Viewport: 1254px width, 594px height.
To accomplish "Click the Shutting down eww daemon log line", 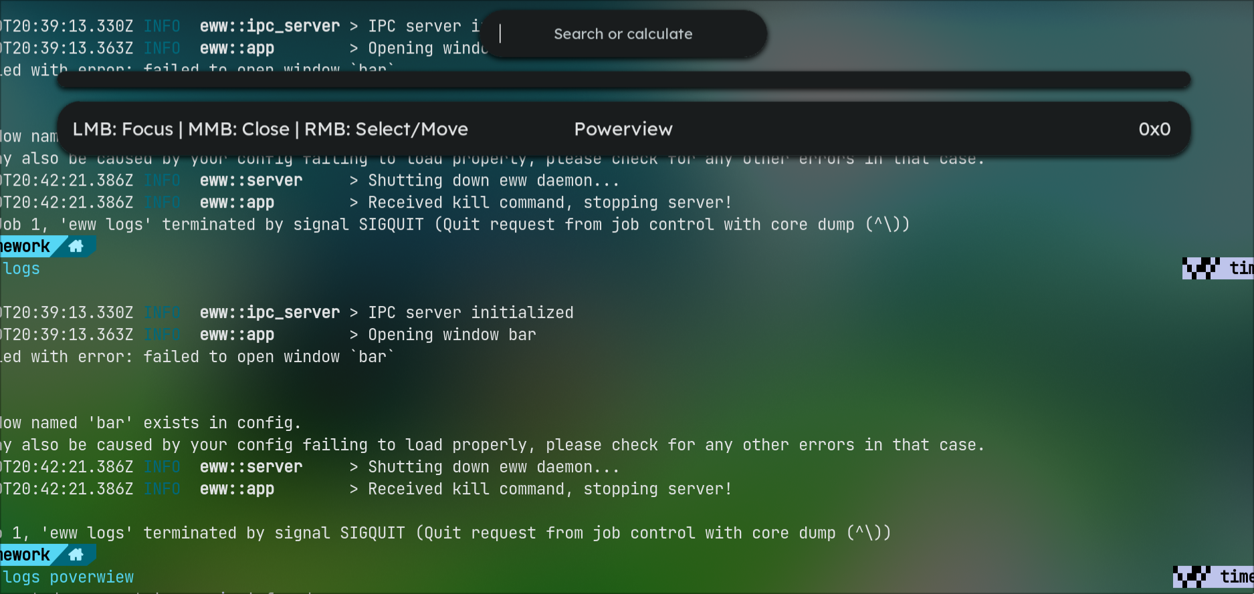I will [493, 466].
